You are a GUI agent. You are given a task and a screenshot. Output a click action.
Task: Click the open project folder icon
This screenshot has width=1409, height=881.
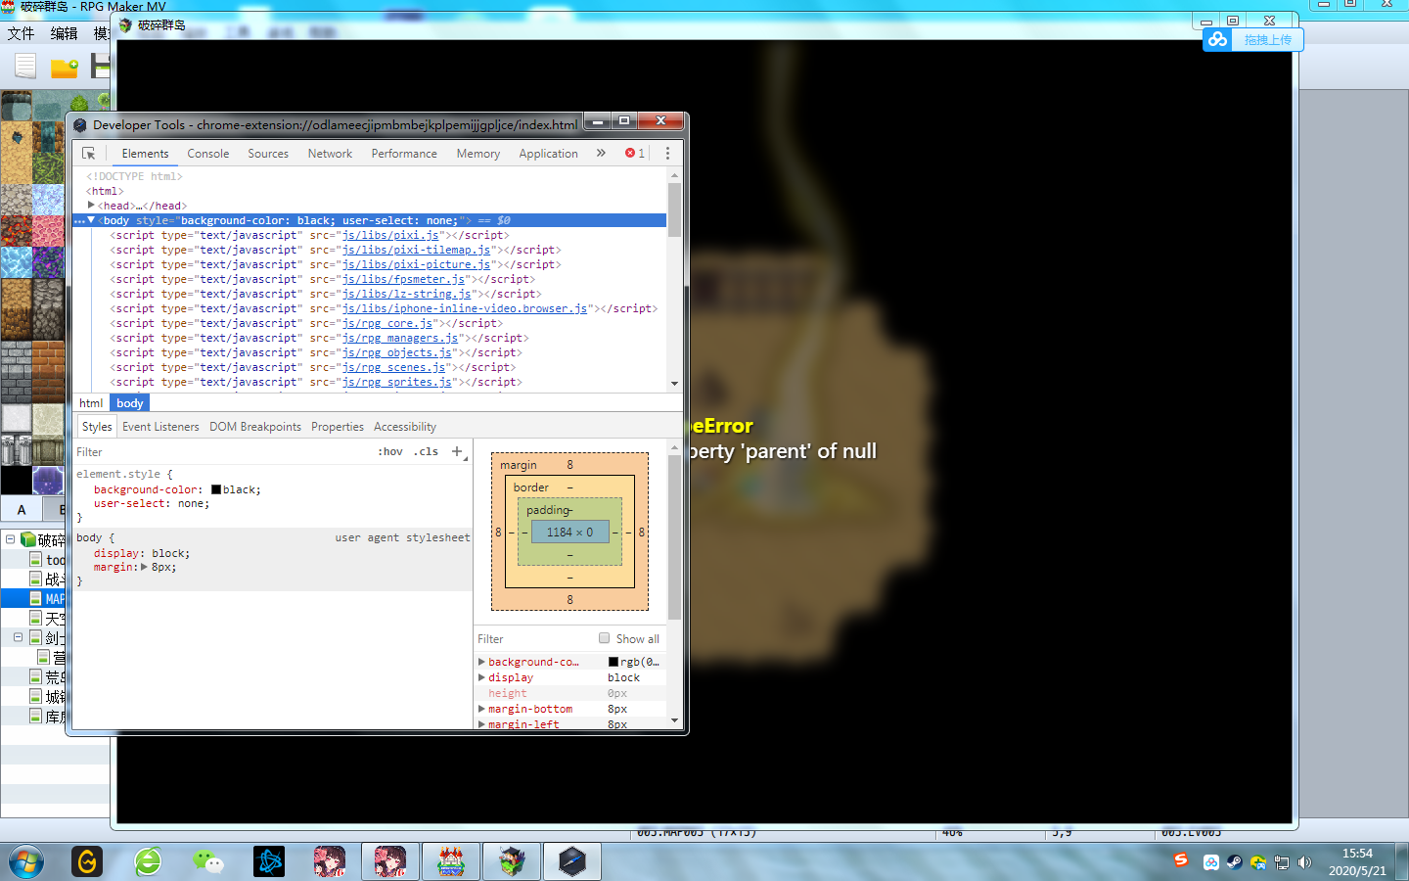click(65, 67)
